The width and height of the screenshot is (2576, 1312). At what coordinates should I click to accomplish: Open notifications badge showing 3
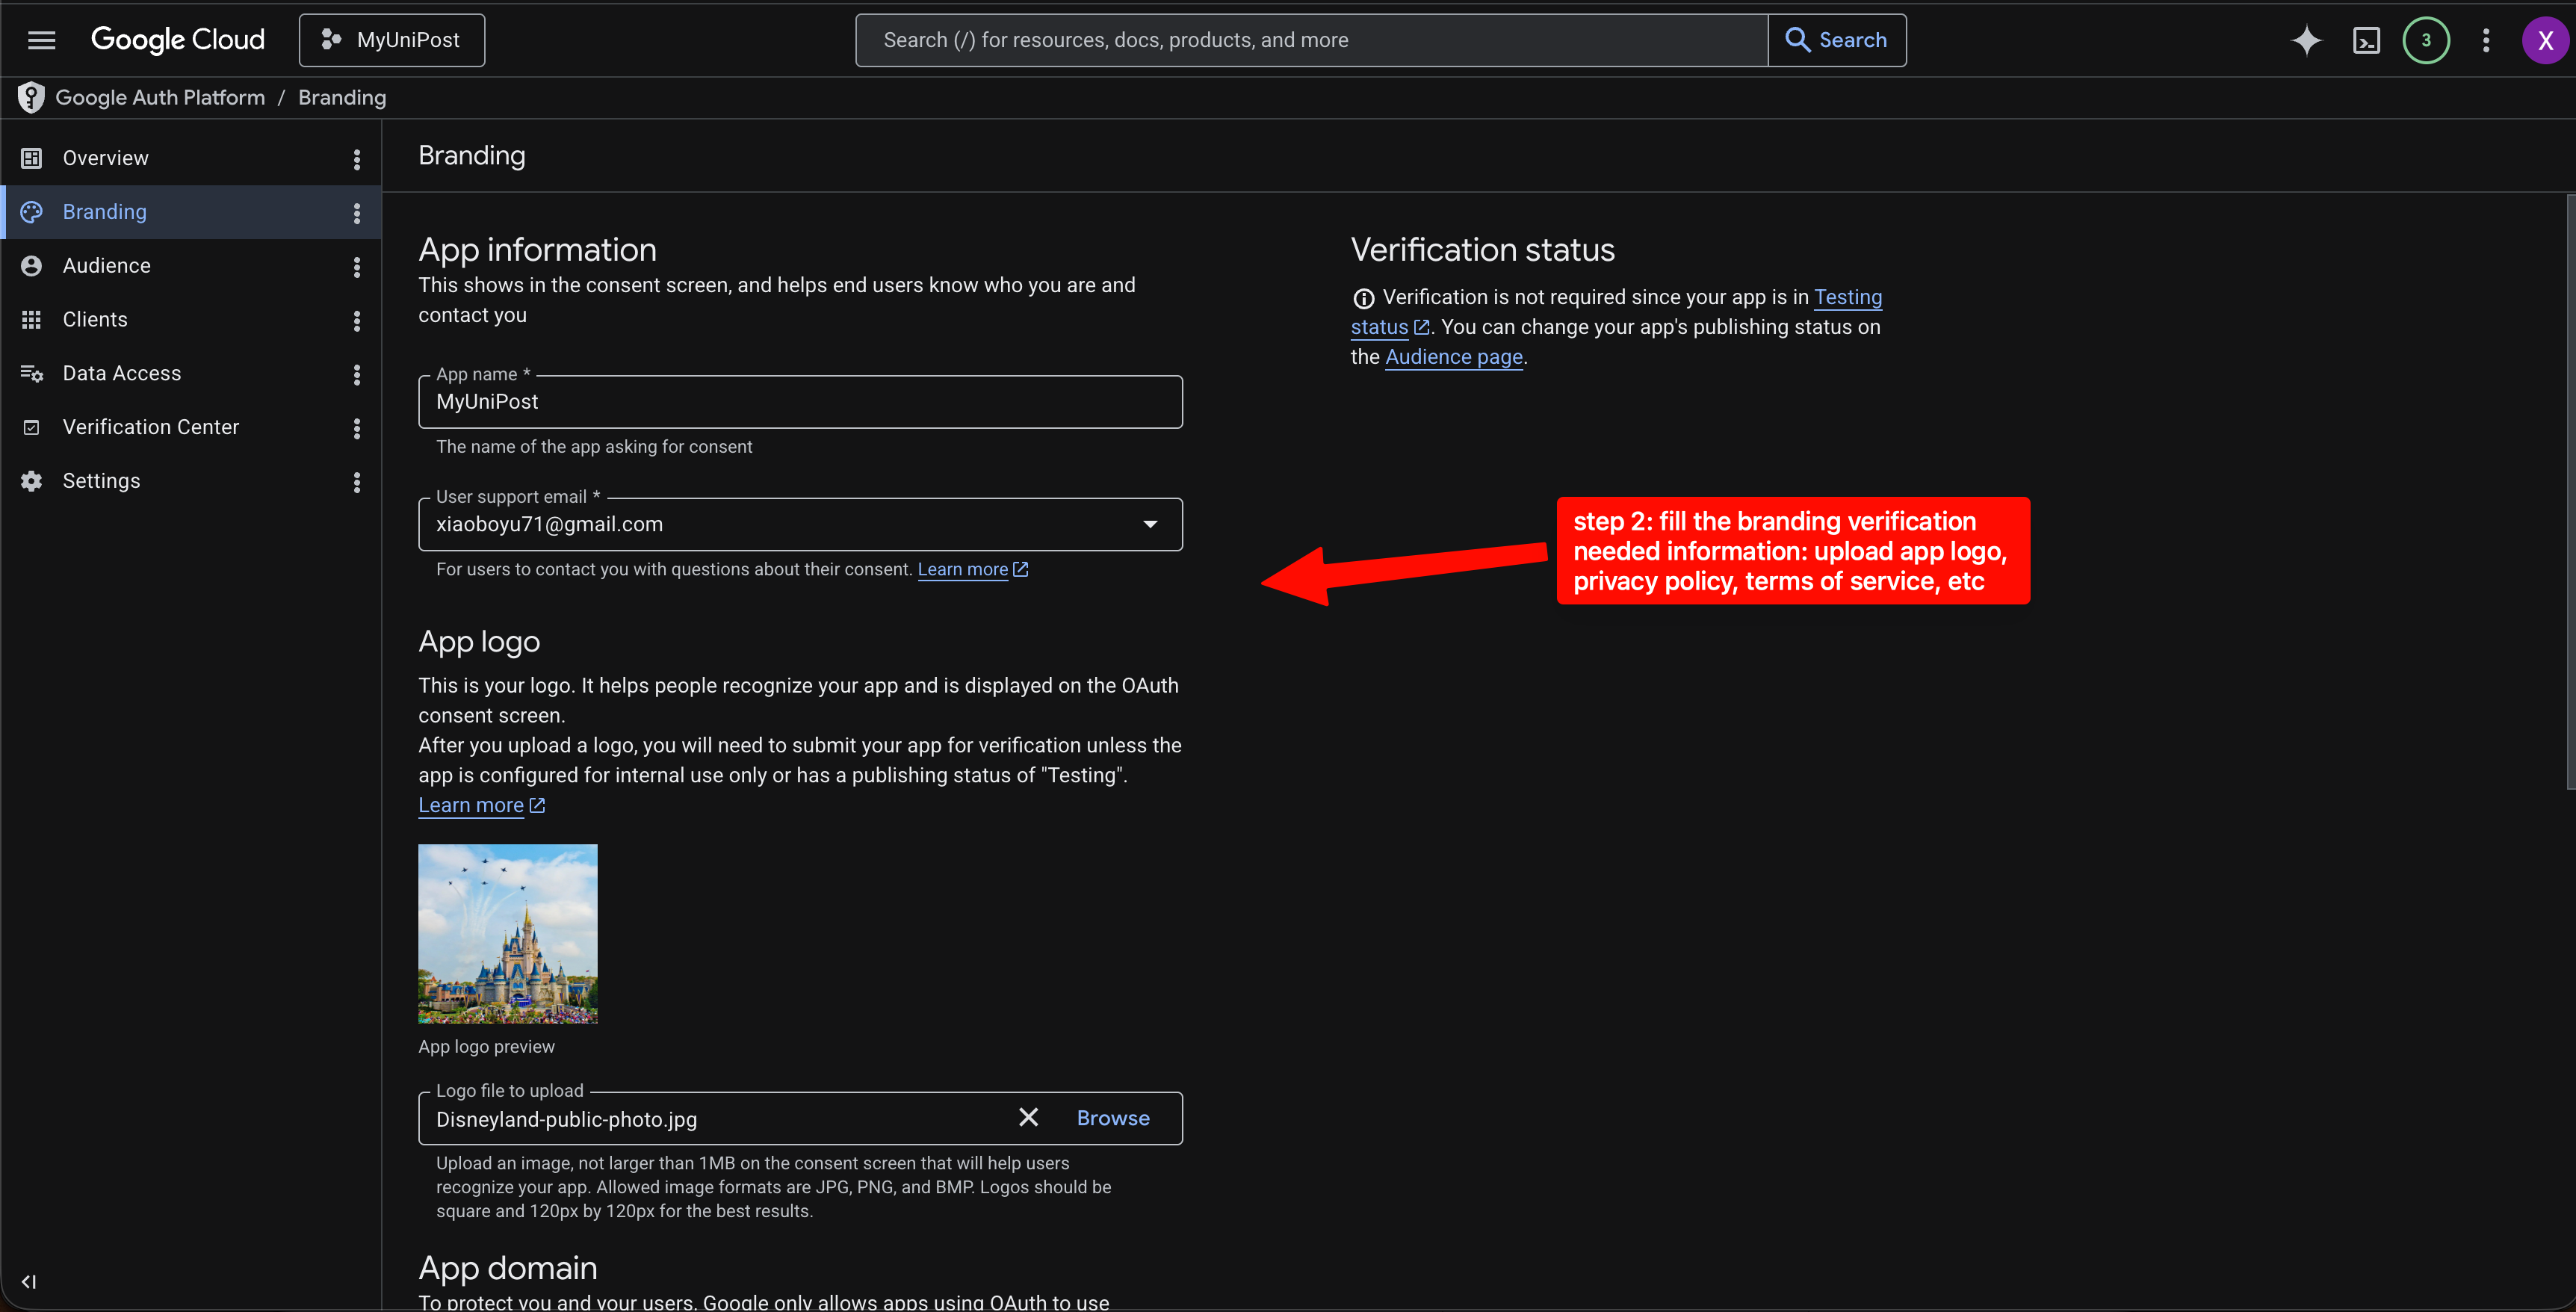pos(2426,40)
